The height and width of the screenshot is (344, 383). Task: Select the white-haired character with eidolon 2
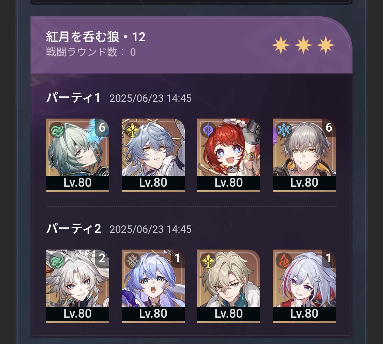coord(78,286)
